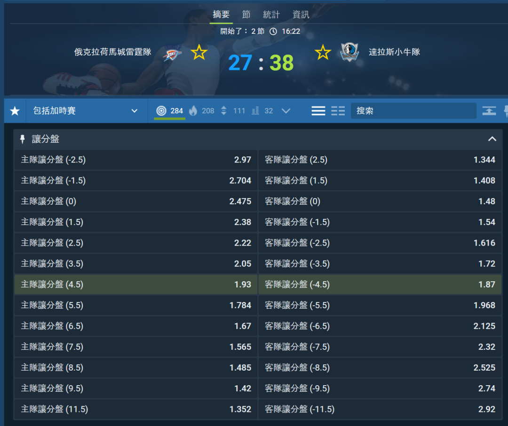
Task: Add 主隊讓分盤 (9.5) at 1.42
Action: click(136, 388)
